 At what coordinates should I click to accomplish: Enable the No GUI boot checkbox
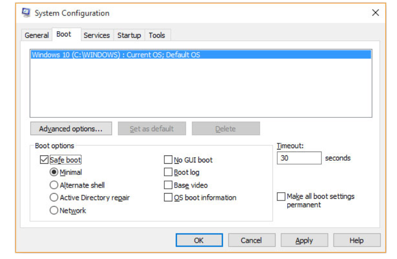point(168,160)
